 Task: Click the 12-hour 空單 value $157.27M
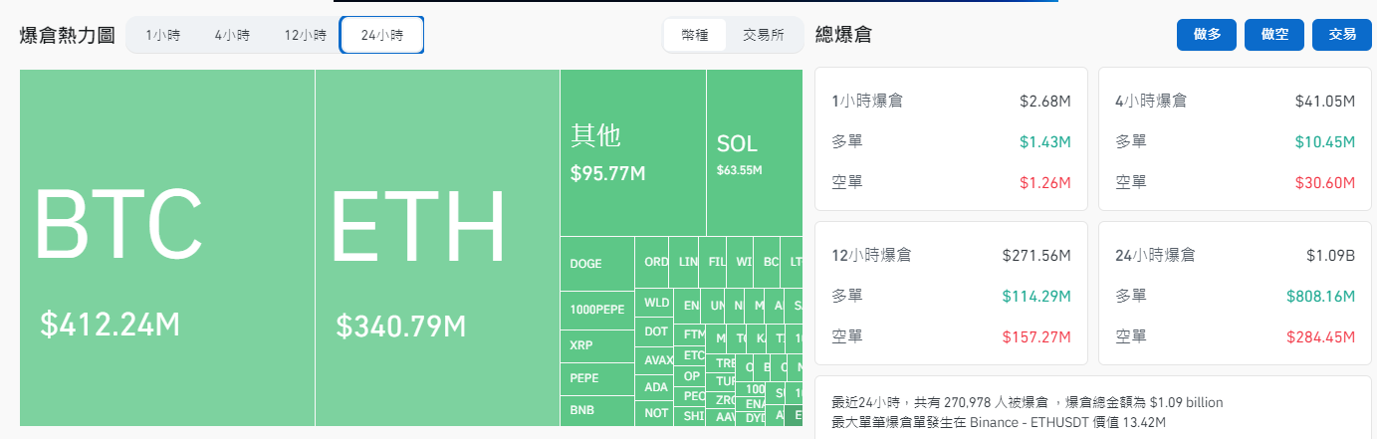coord(1036,336)
